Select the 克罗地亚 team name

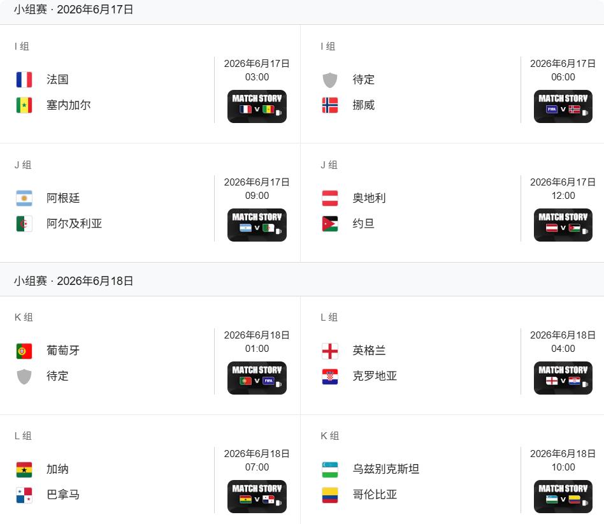tap(375, 376)
